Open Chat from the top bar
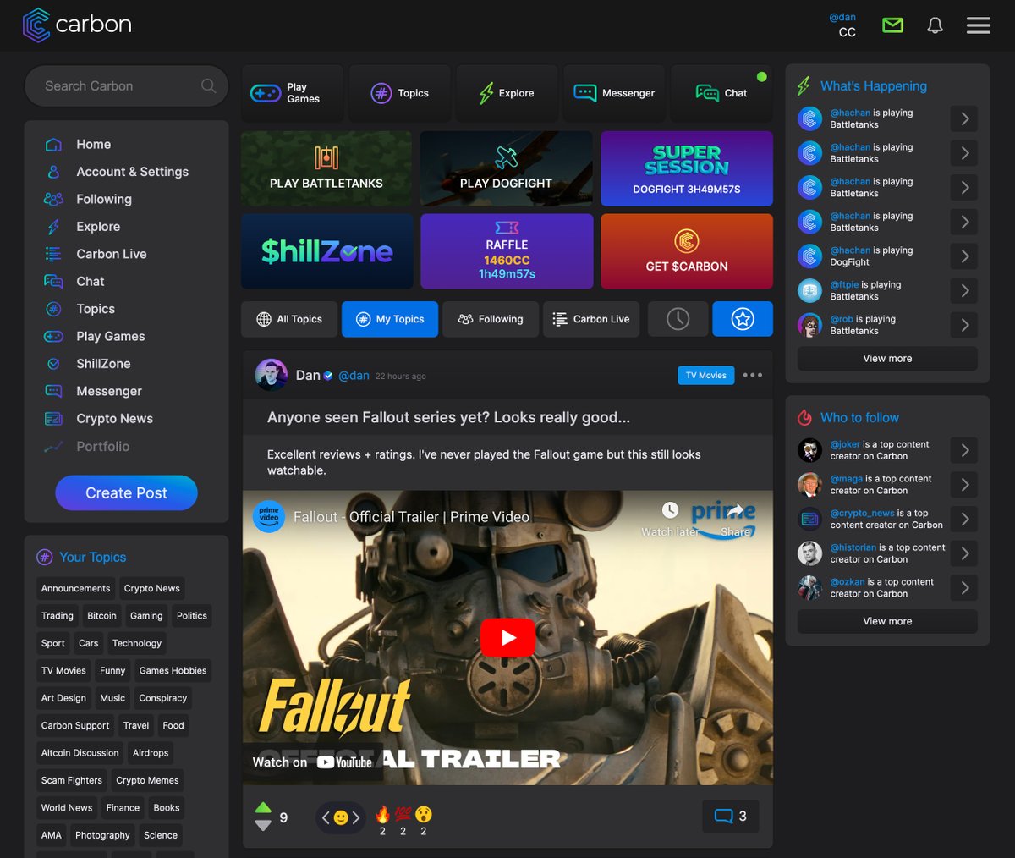 [x=721, y=93]
